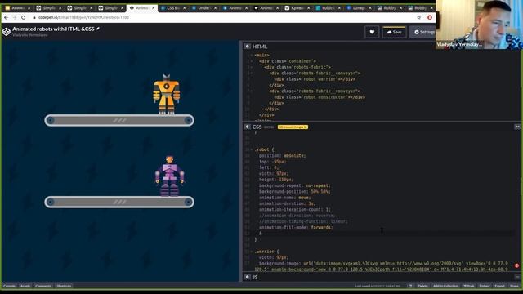
Task: Save the pen
Action: tap(394, 32)
